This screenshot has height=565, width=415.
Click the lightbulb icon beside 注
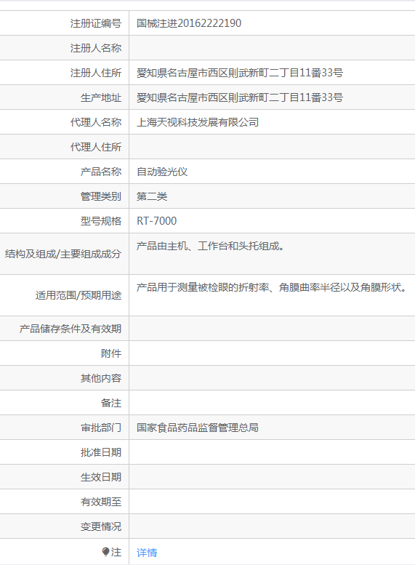click(x=105, y=551)
